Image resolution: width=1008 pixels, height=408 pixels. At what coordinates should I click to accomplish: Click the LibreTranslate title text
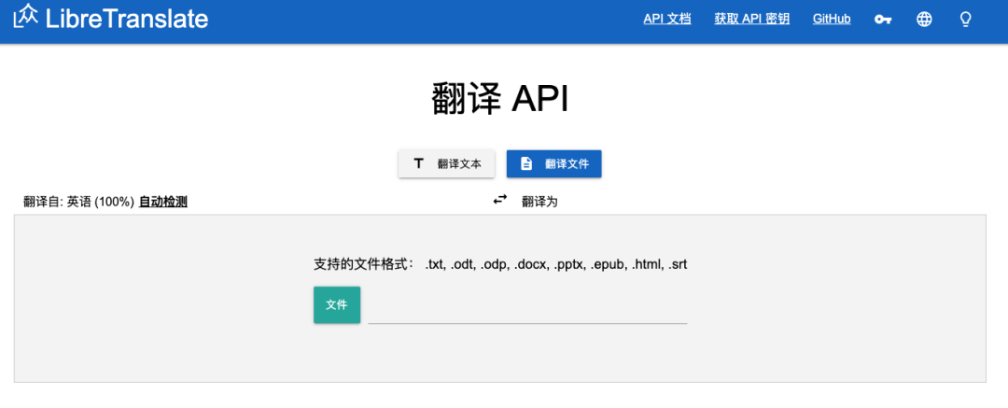point(127,18)
